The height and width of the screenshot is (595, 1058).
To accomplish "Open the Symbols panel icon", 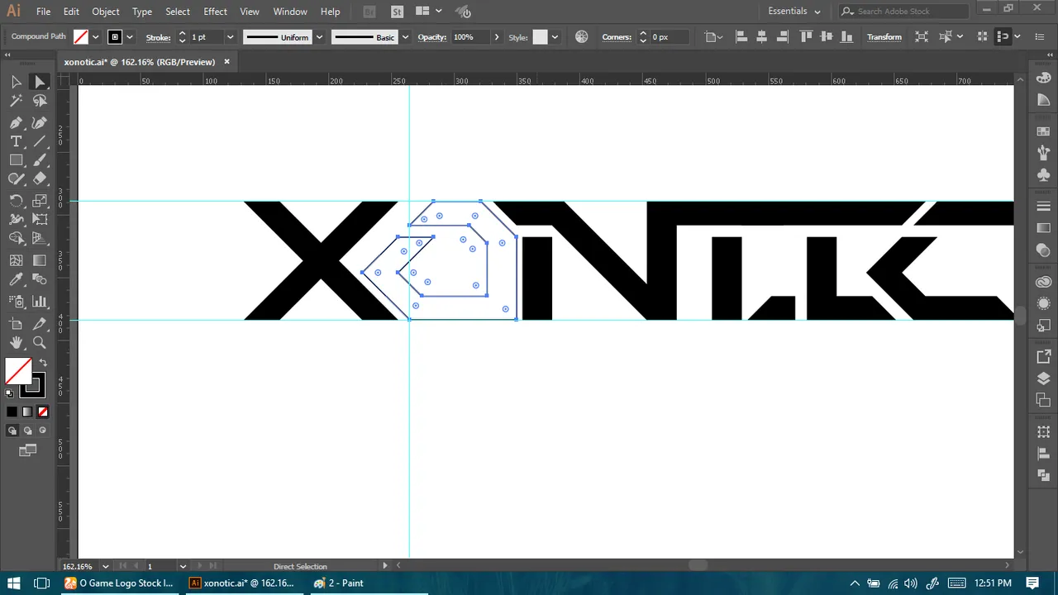I will (1043, 175).
